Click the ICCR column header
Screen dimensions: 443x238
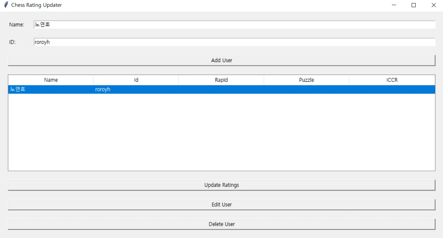coord(392,80)
